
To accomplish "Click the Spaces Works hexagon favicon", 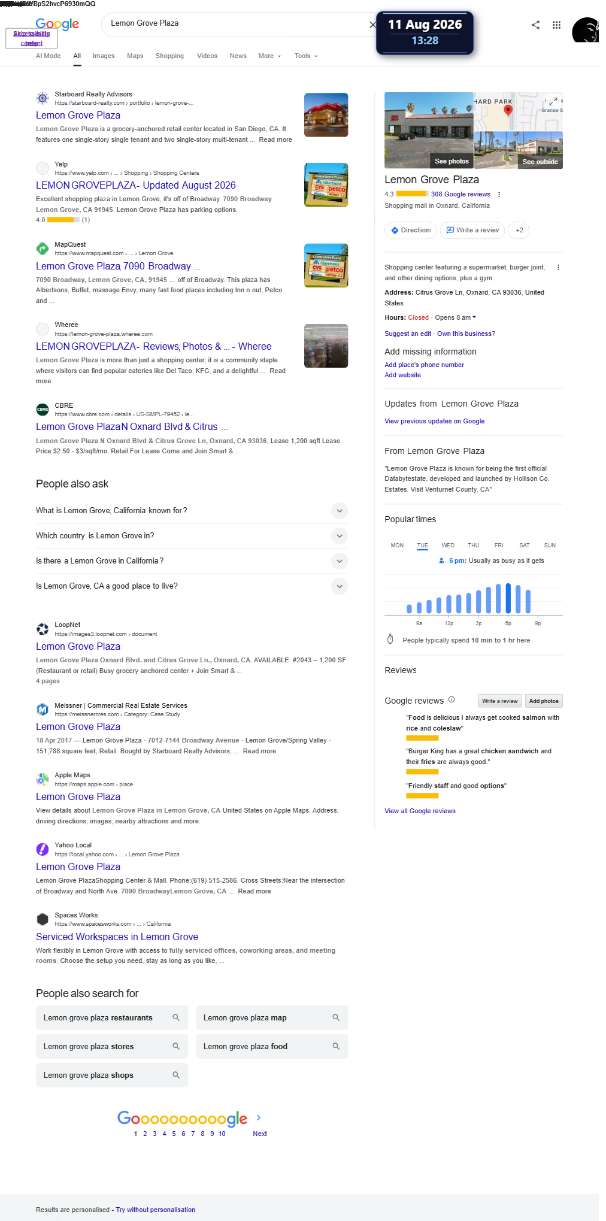I will (42, 919).
